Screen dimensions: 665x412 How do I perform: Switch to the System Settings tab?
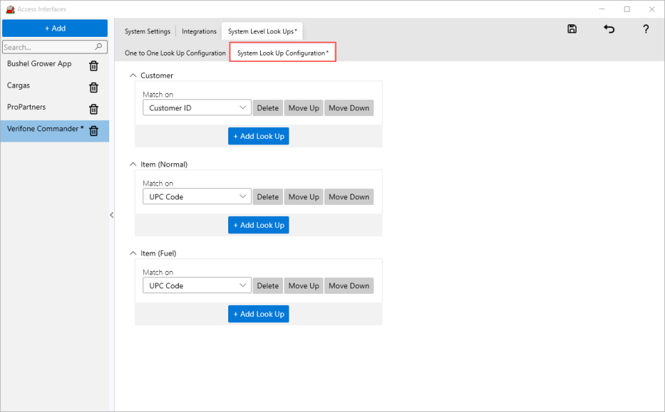147,31
